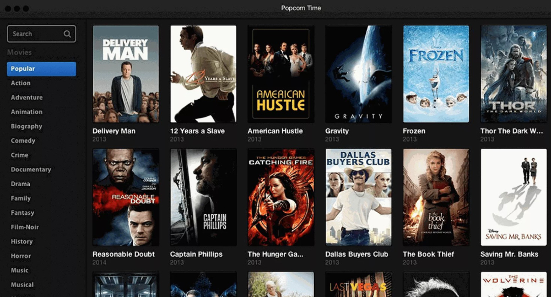Open the Delivery Man poster

click(x=126, y=74)
